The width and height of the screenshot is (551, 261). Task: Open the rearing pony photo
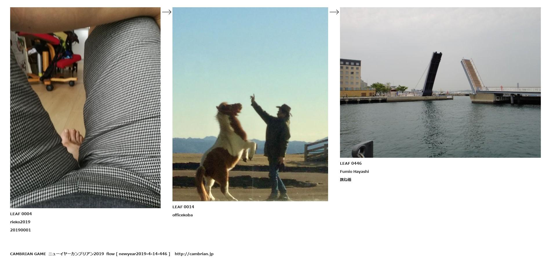250,104
